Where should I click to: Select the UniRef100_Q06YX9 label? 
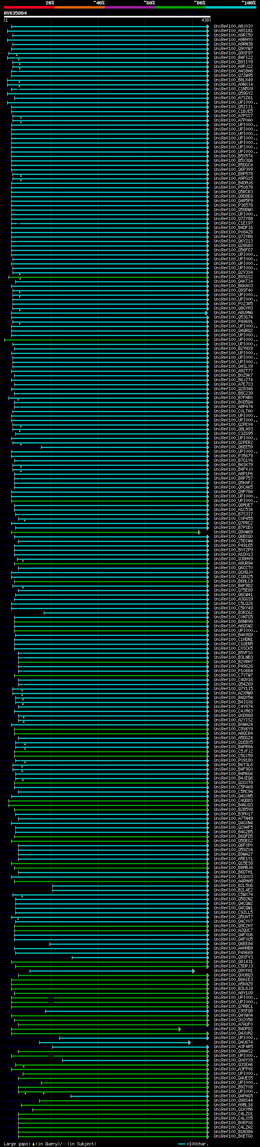tap(233, 1060)
